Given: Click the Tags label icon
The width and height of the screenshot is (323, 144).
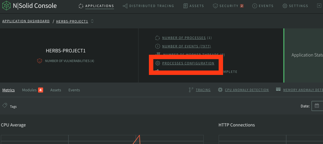Looking at the screenshot, I should point(5,105).
